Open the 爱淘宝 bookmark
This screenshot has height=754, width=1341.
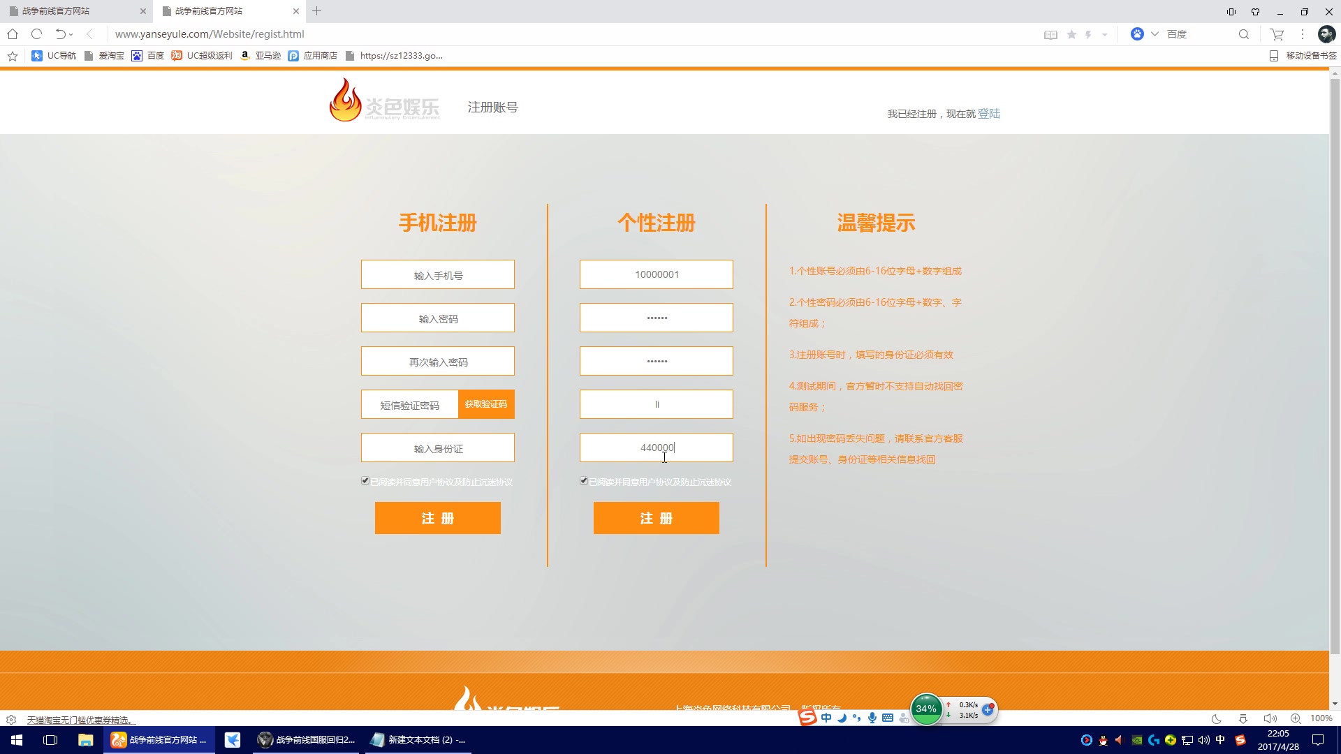[x=104, y=56]
